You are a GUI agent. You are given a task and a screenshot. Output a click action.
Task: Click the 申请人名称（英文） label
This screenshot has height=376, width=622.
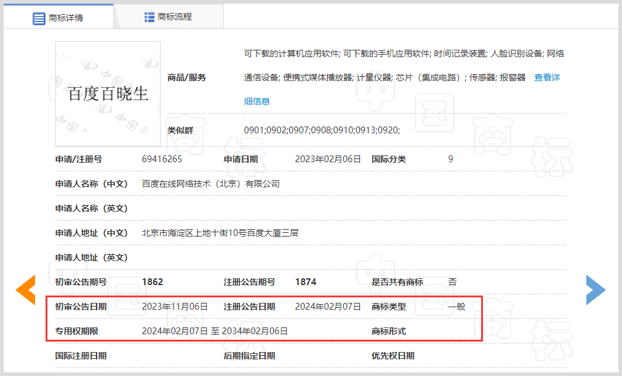[91, 208]
